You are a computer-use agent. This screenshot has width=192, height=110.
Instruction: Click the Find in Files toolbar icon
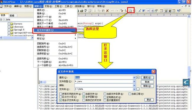(x=130, y=11)
